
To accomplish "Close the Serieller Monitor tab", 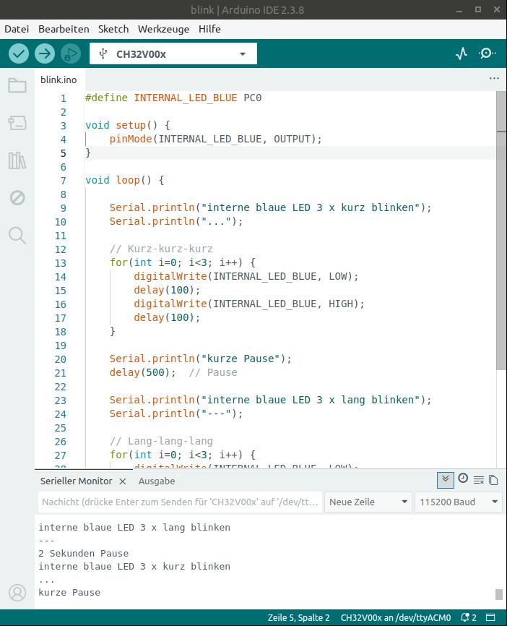I will tap(123, 481).
